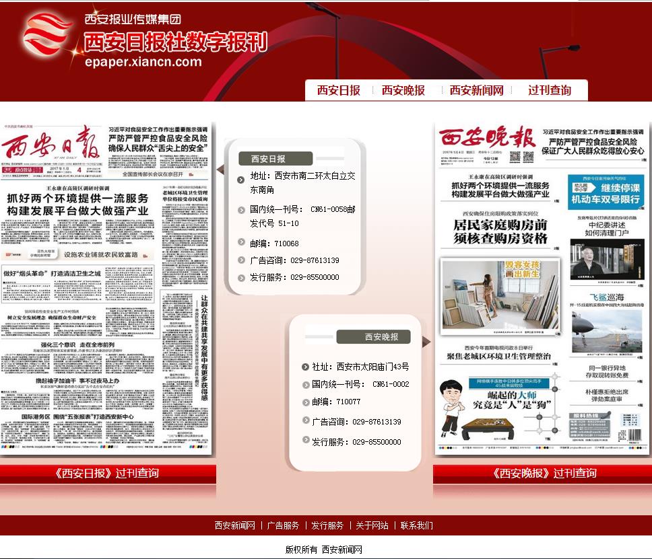The image size is (652, 559).
Task: Click headline 抓好两个环境提供一流服务 in 西安日报 page
Action: point(77,198)
